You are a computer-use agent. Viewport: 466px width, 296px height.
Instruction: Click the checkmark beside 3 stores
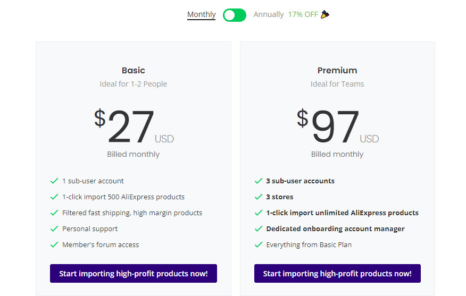tap(259, 197)
